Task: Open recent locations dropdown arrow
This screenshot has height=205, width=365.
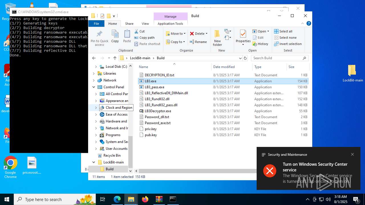Action: coord(109,58)
